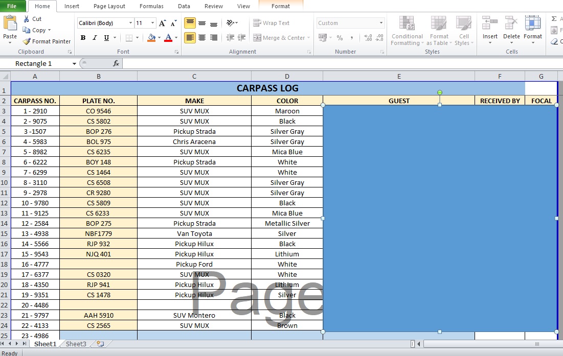
Task: Click the Delete cells icon
Action: point(511,23)
